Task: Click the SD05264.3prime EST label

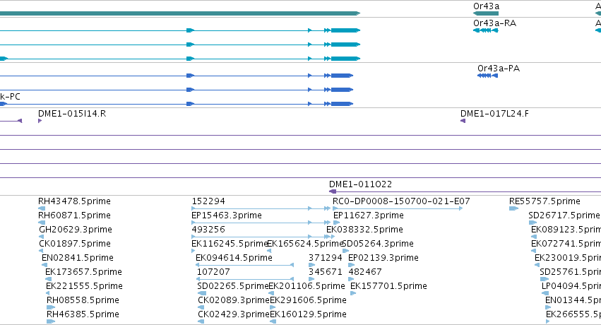Action: click(x=378, y=244)
